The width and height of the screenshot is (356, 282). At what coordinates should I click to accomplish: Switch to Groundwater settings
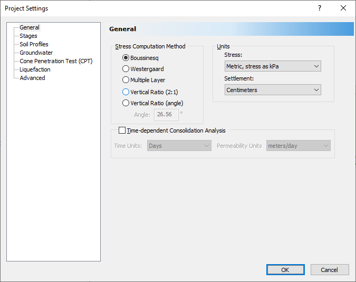coord(36,53)
